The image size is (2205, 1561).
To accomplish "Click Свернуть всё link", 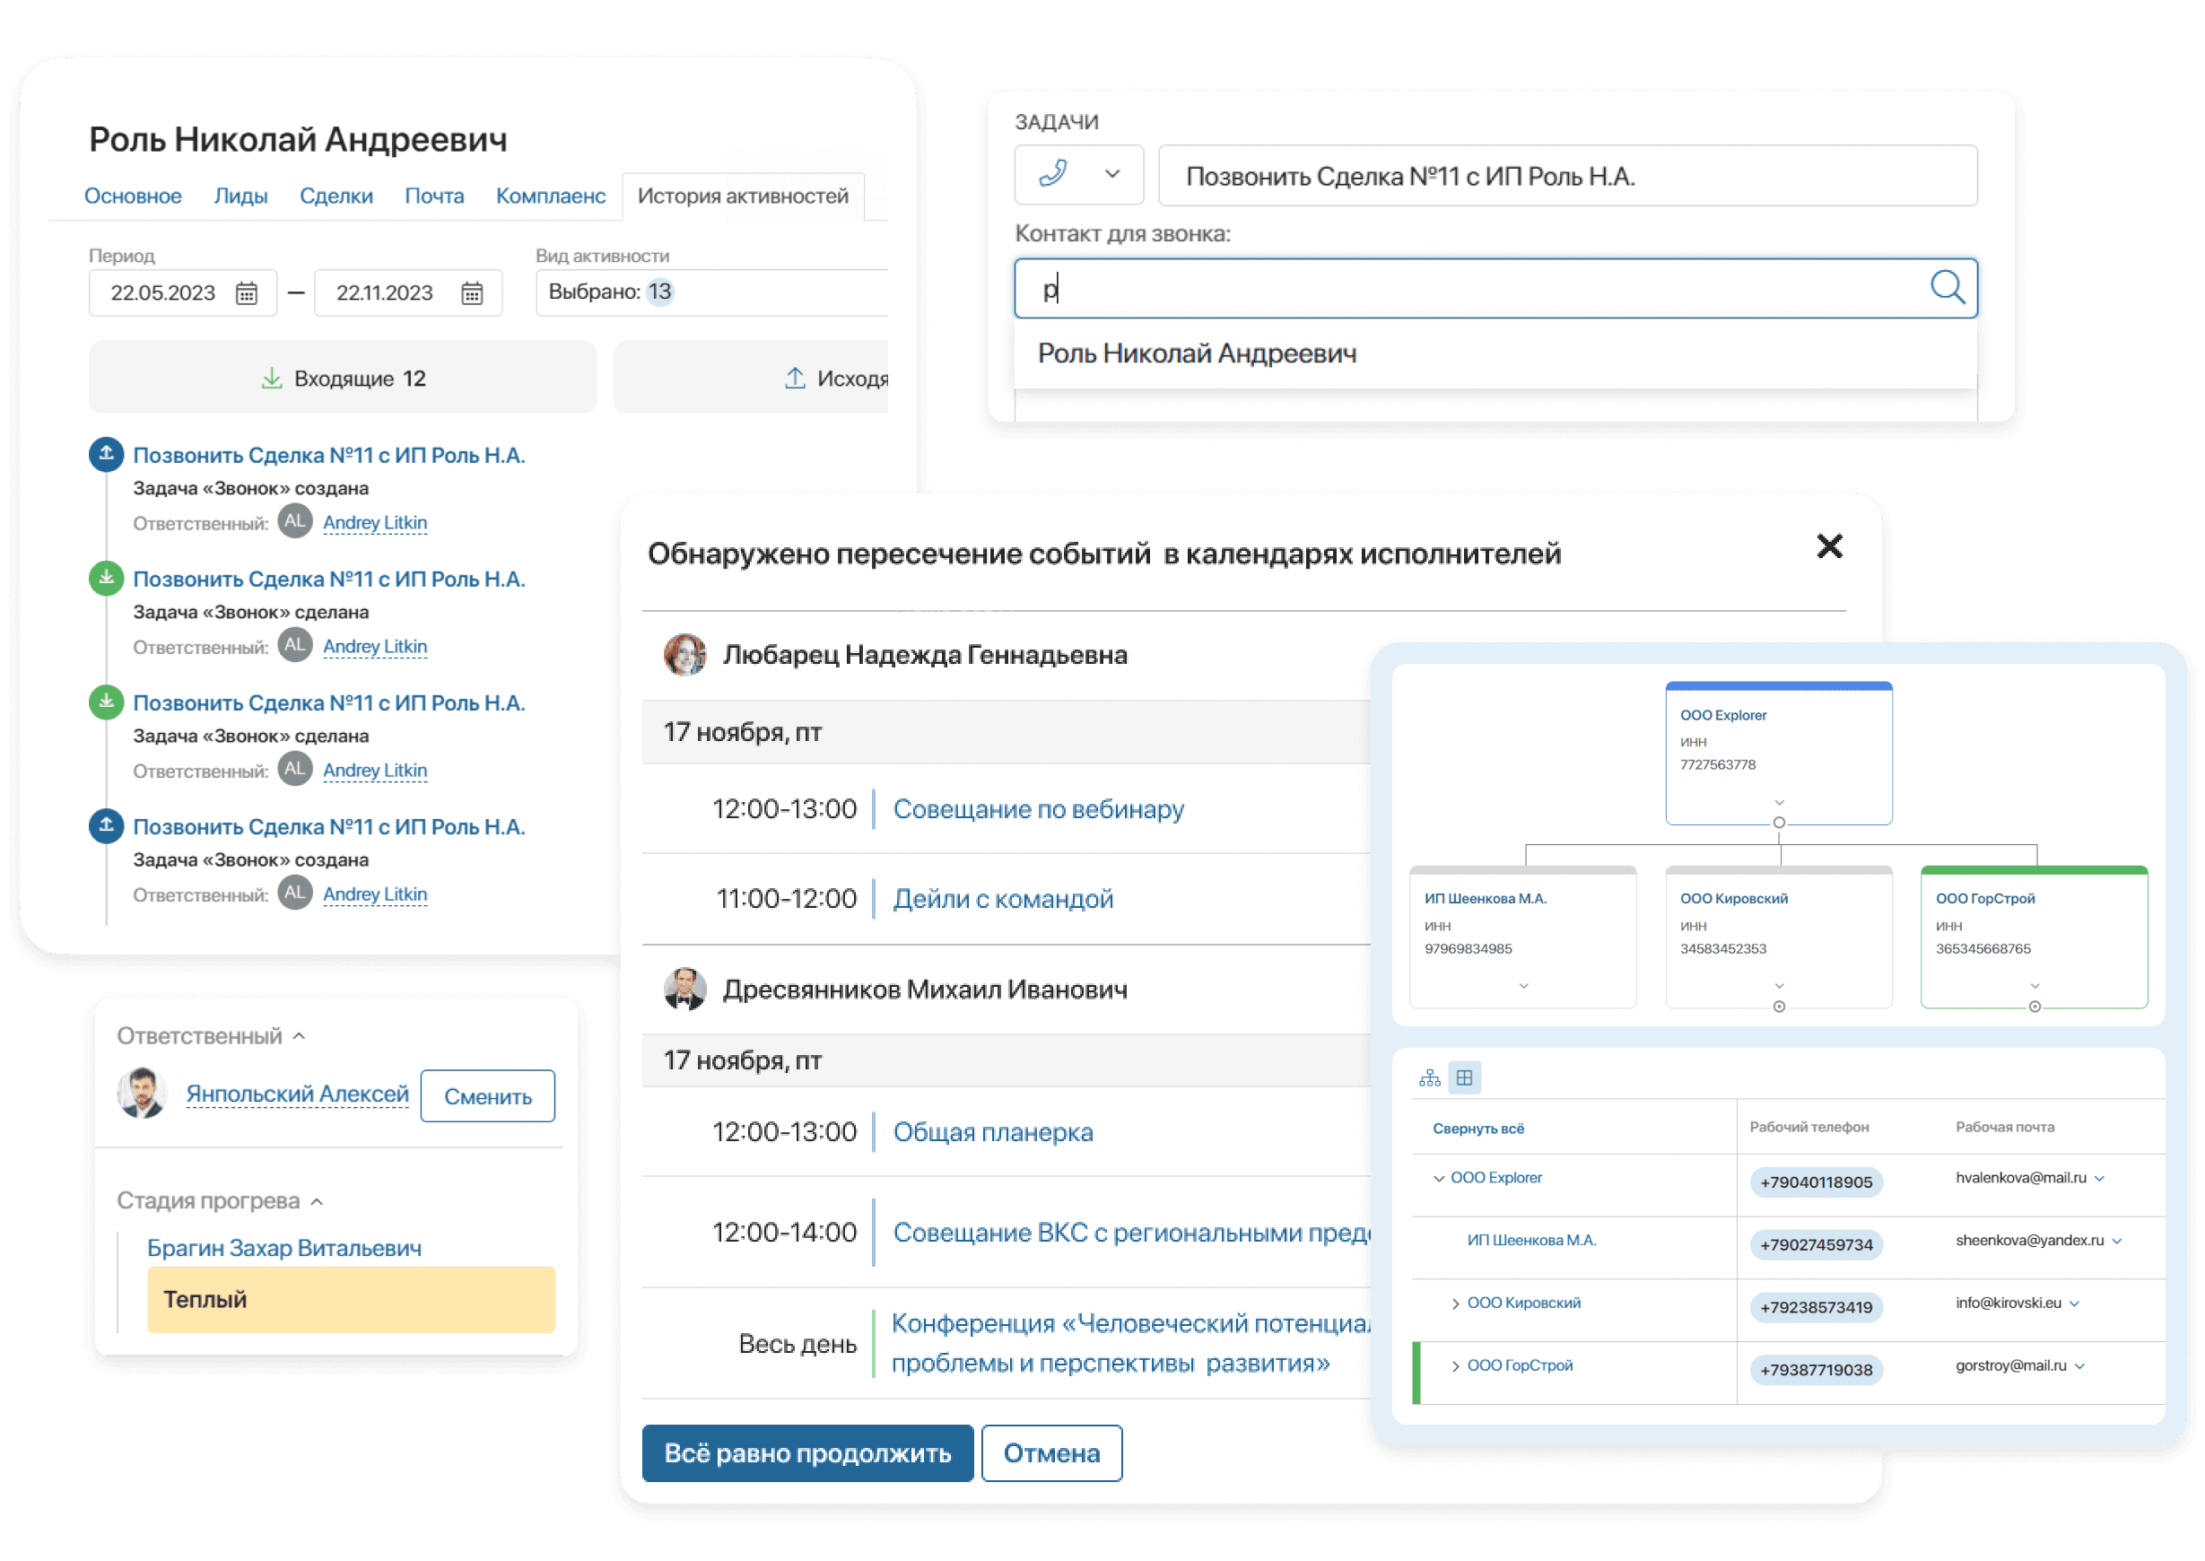I will [x=1477, y=1128].
